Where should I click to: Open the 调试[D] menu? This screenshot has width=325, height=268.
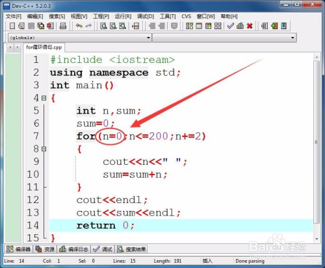click(x=146, y=16)
